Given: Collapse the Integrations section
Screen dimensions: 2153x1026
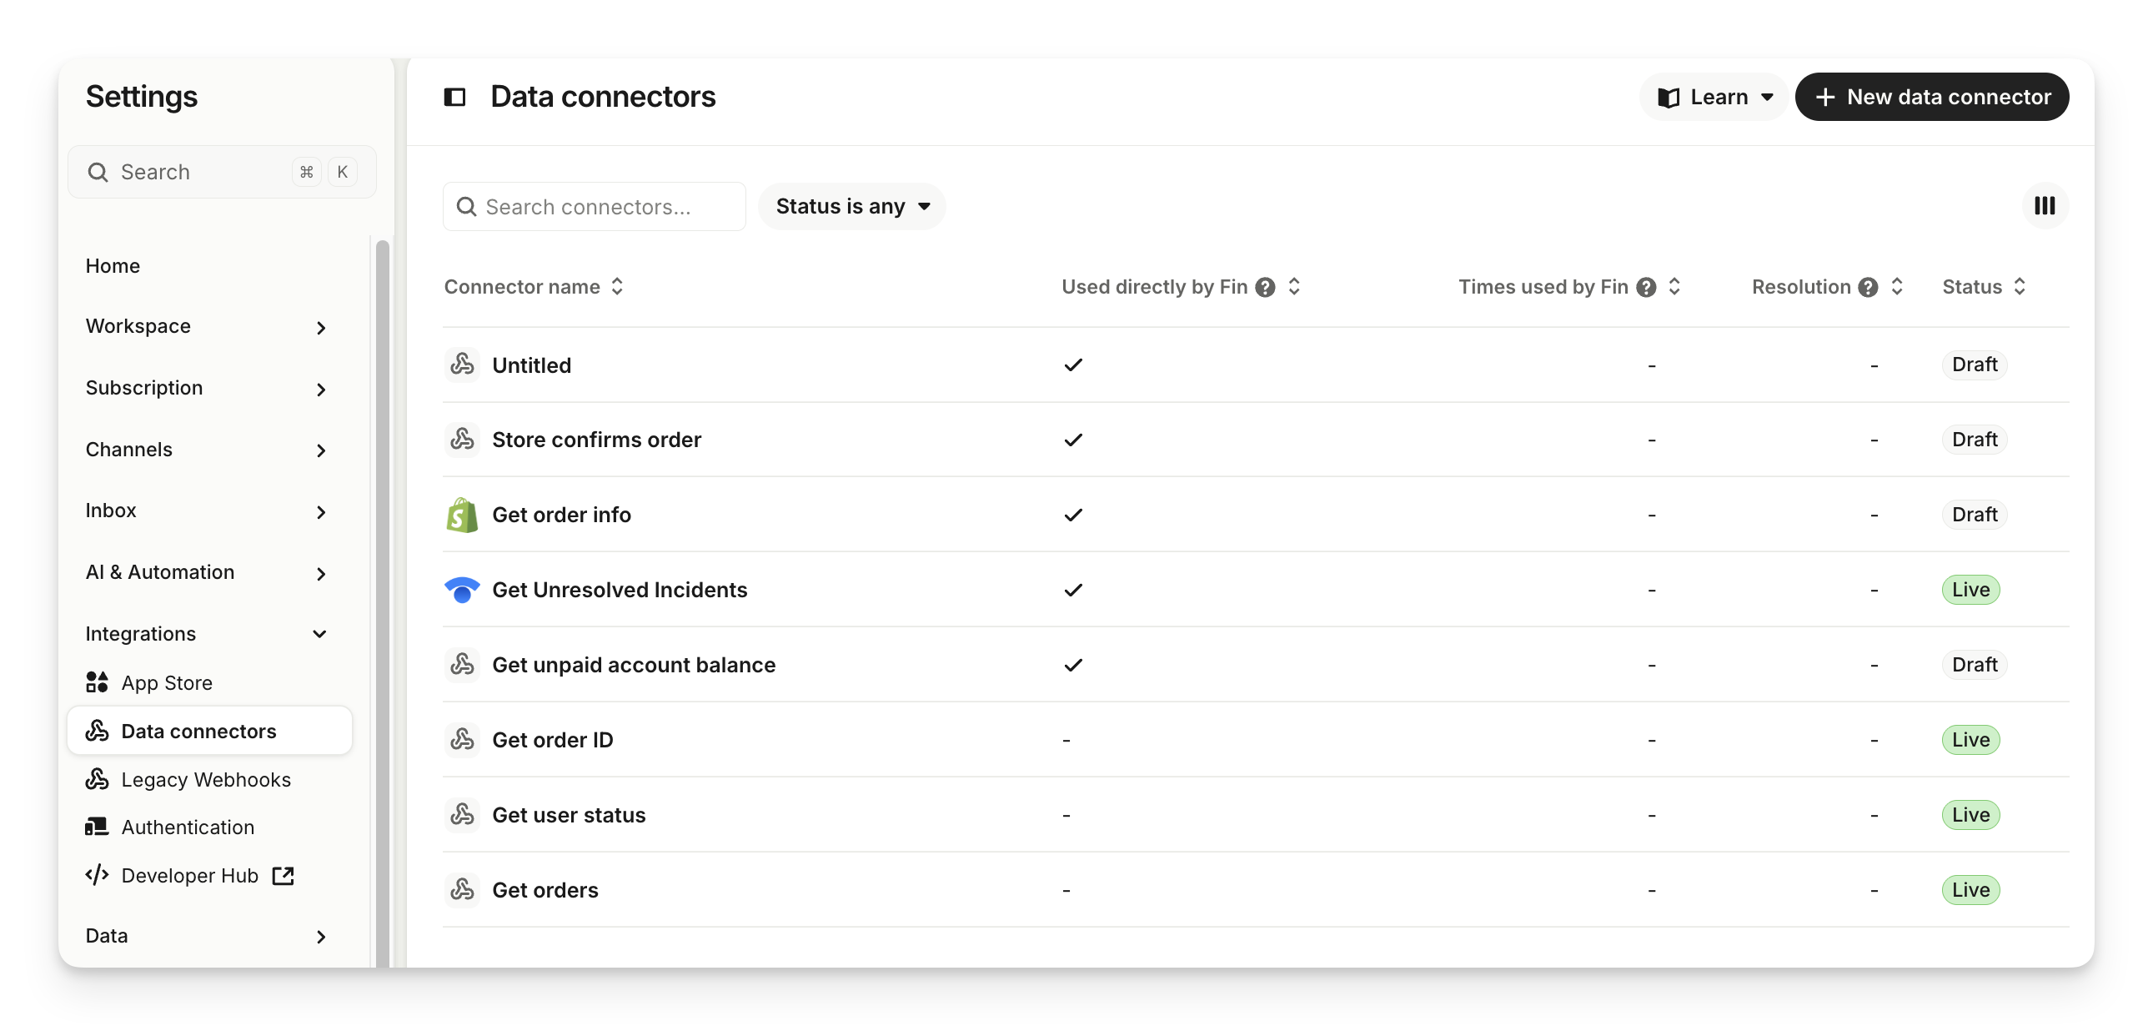Looking at the screenshot, I should [319, 634].
